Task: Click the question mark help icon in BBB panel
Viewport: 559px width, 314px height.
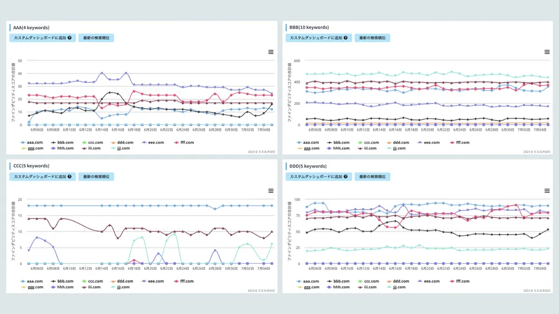Action: click(347, 38)
